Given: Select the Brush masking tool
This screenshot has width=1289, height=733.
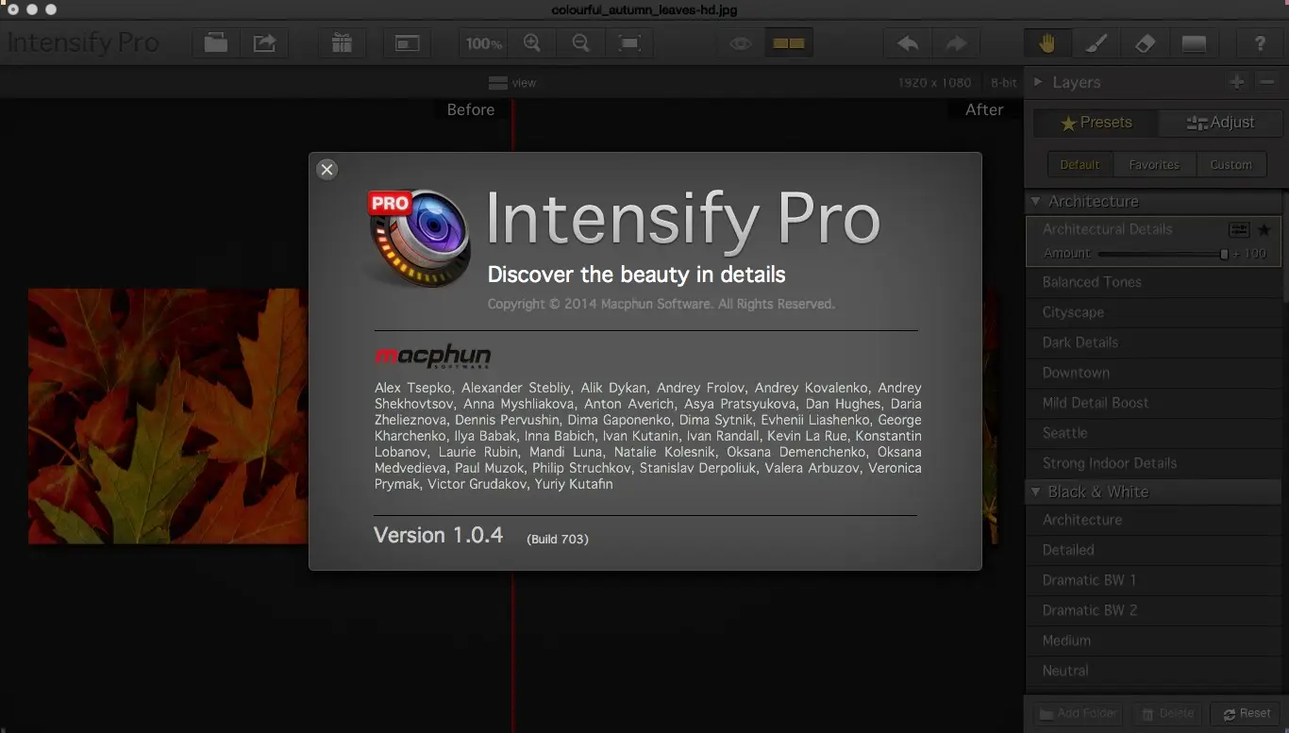Looking at the screenshot, I should point(1096,43).
